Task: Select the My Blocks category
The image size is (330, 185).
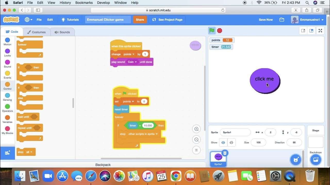Action: tap(7, 130)
